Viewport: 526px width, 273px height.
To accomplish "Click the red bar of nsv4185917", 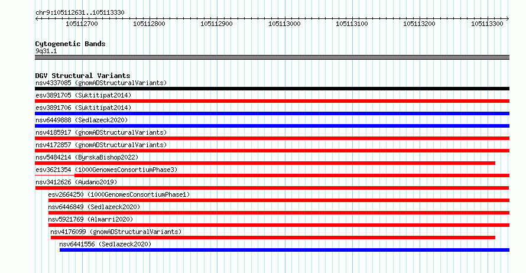I will tap(272, 138).
